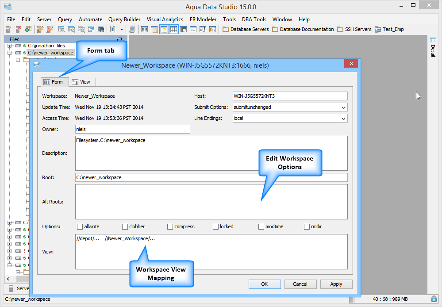Viewport: 442px width, 307px height.
Task: Toggle the clobber checkbox
Action: 125,226
